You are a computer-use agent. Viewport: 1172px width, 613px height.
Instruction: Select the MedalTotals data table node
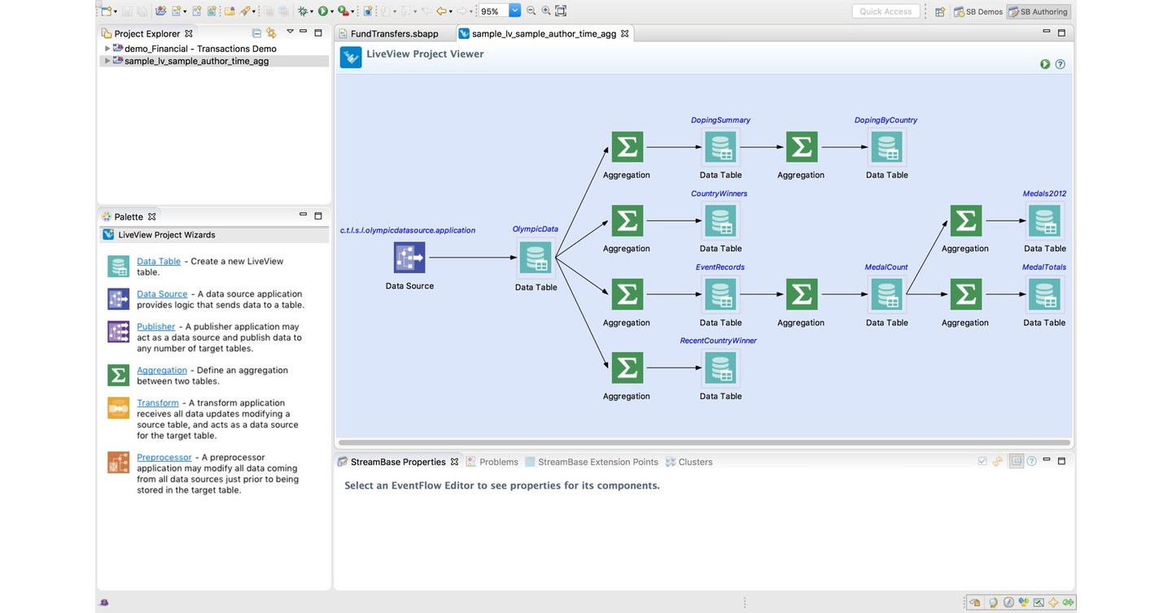[x=1044, y=294]
